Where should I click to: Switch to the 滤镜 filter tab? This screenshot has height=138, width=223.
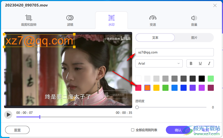tap(70, 21)
